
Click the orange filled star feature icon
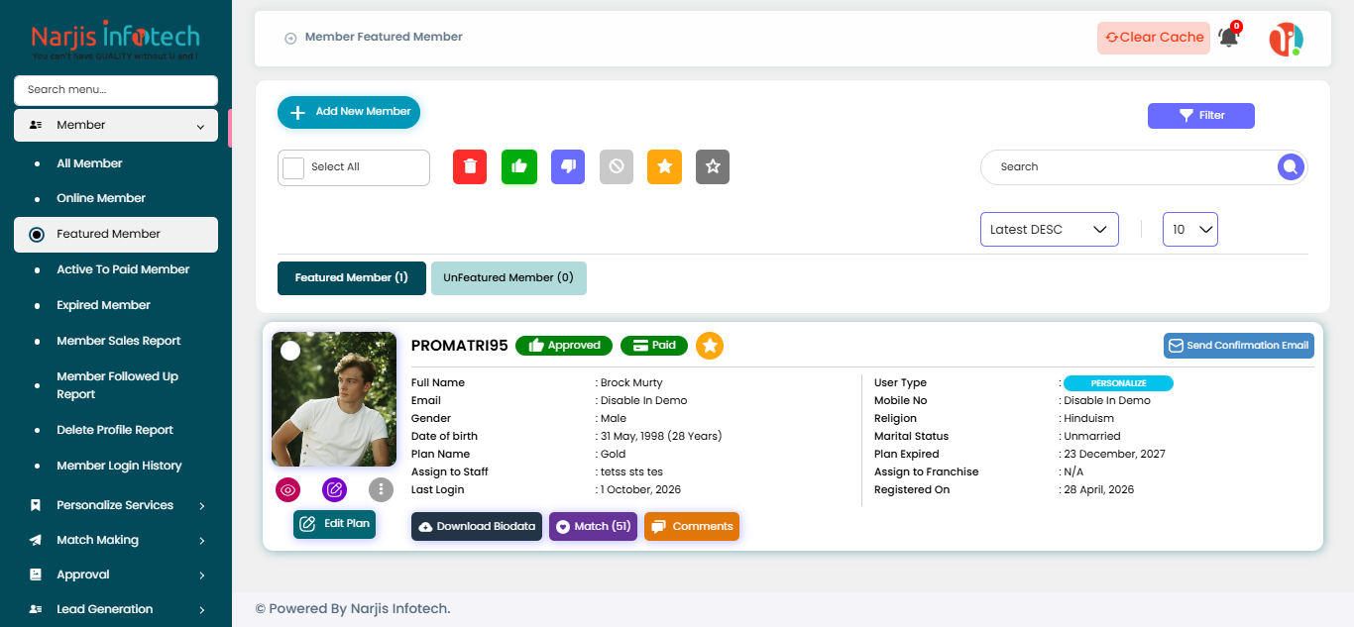pyautogui.click(x=664, y=166)
